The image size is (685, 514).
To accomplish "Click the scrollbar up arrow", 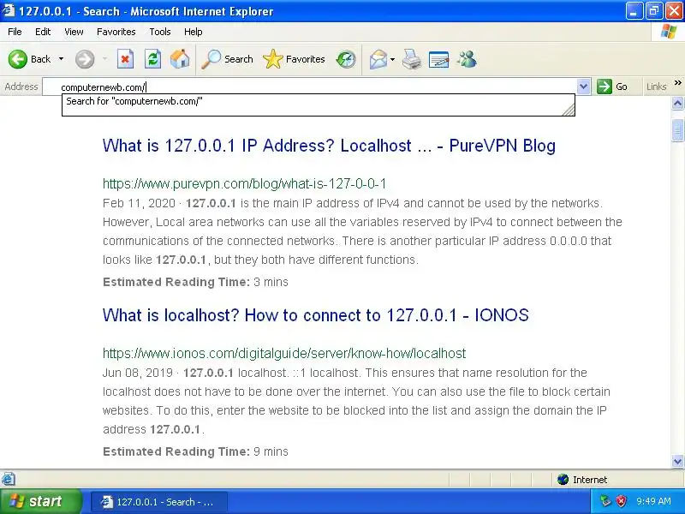I will [677, 103].
